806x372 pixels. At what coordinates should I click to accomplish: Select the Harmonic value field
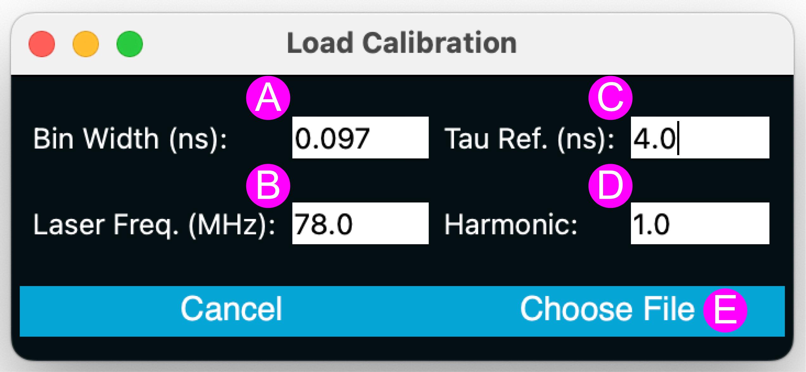coord(700,223)
